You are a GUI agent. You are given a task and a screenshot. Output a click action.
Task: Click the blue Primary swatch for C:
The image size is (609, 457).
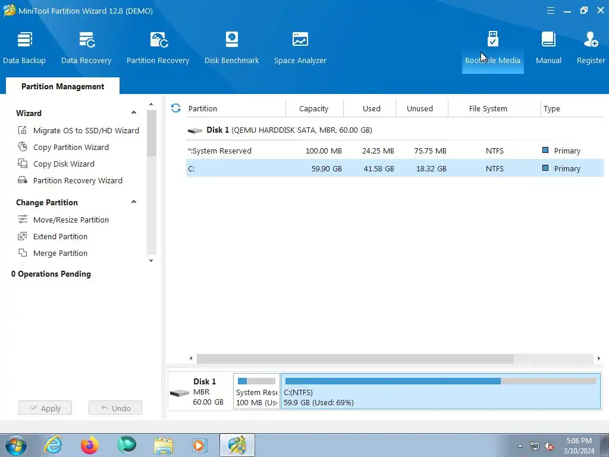point(545,168)
